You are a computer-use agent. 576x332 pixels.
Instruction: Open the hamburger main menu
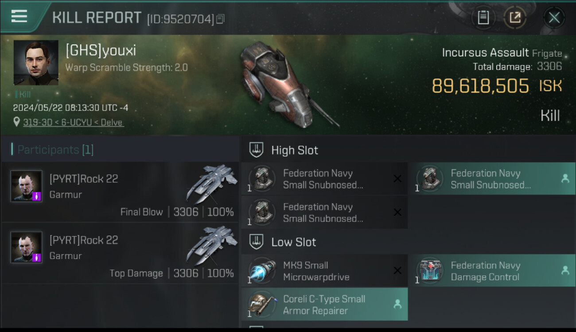point(19,16)
